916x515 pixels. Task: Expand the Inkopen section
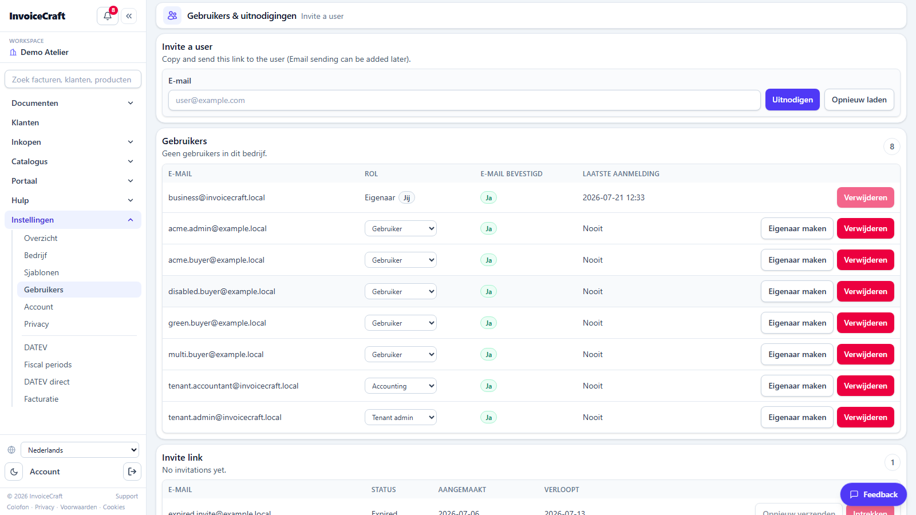73,142
